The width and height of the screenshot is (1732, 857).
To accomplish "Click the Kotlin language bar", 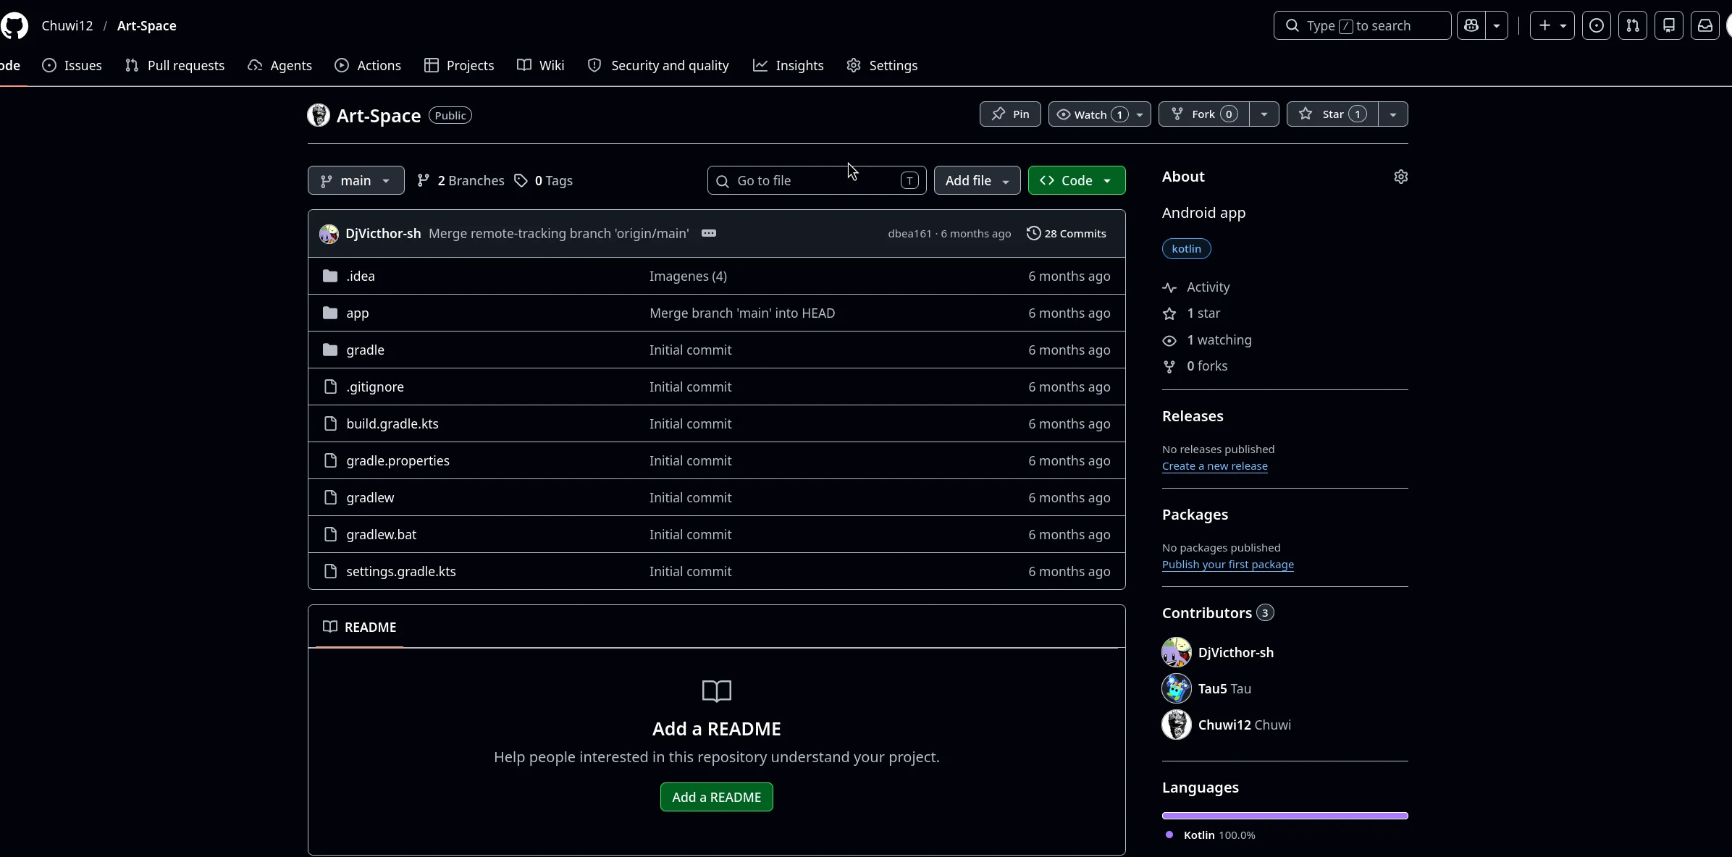I will [x=1285, y=816].
